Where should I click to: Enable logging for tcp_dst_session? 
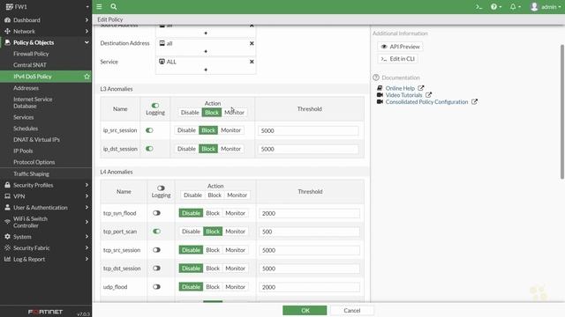[x=156, y=268]
